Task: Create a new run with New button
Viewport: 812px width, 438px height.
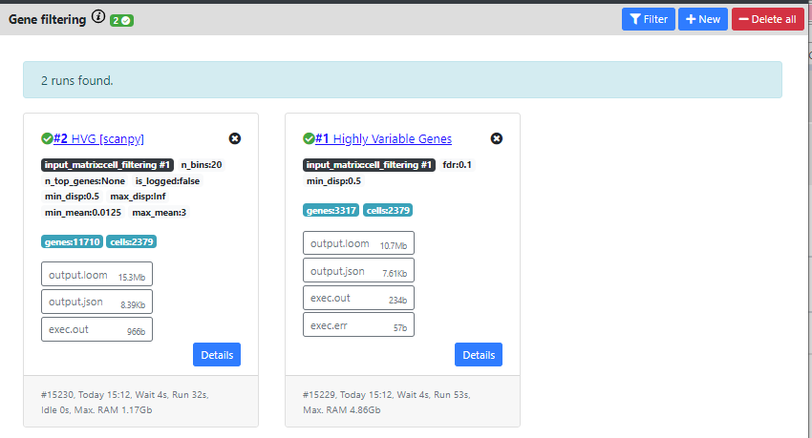Action: [x=702, y=19]
